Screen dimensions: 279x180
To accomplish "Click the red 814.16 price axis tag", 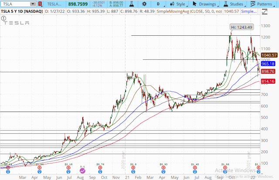I will (x=268, y=82).
